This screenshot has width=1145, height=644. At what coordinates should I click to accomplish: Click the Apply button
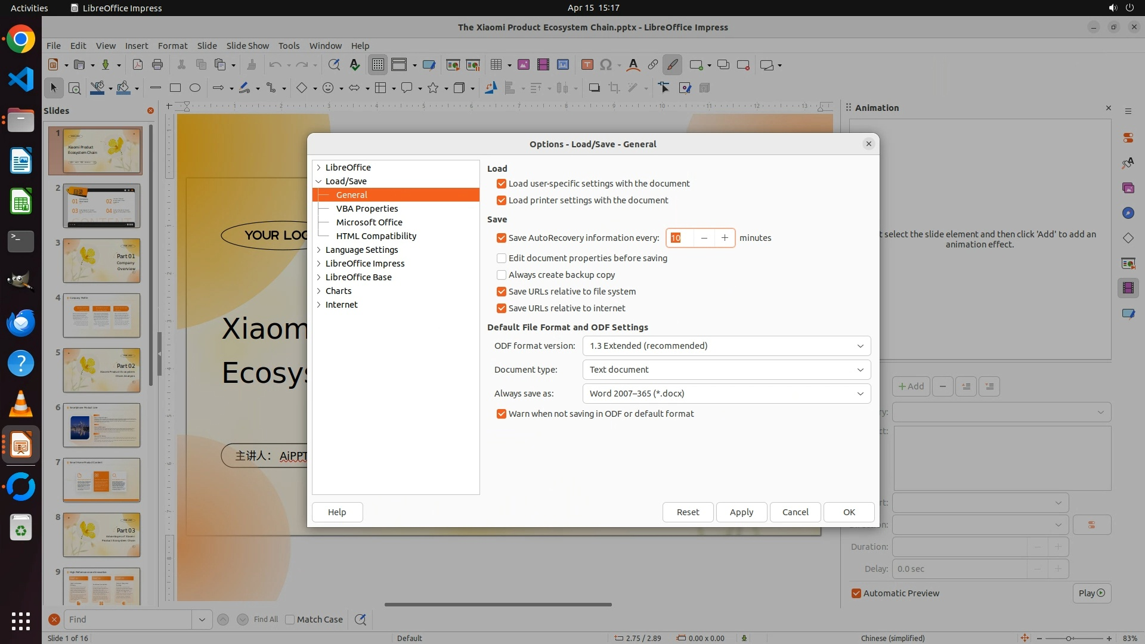click(741, 512)
